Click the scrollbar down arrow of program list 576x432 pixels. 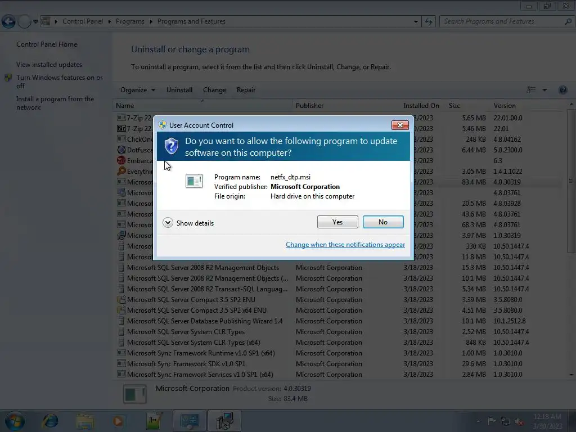coord(571,374)
